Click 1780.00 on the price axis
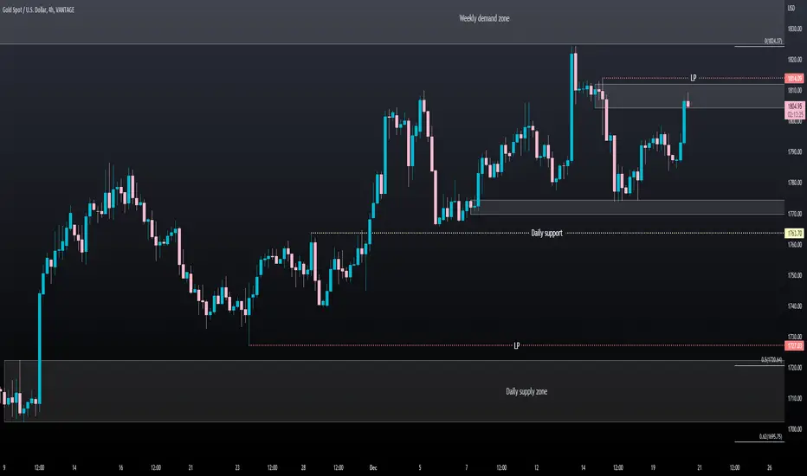807x476 pixels. pos(795,183)
